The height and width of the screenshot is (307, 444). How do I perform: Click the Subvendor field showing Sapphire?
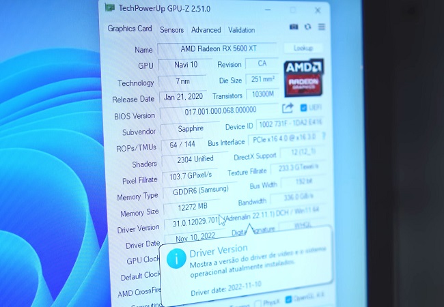tap(190, 129)
